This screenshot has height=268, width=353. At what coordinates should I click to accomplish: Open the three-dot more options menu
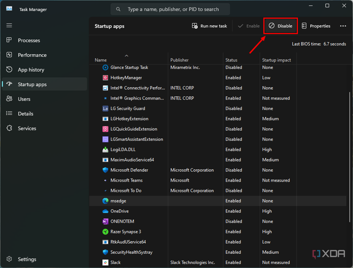(343, 26)
